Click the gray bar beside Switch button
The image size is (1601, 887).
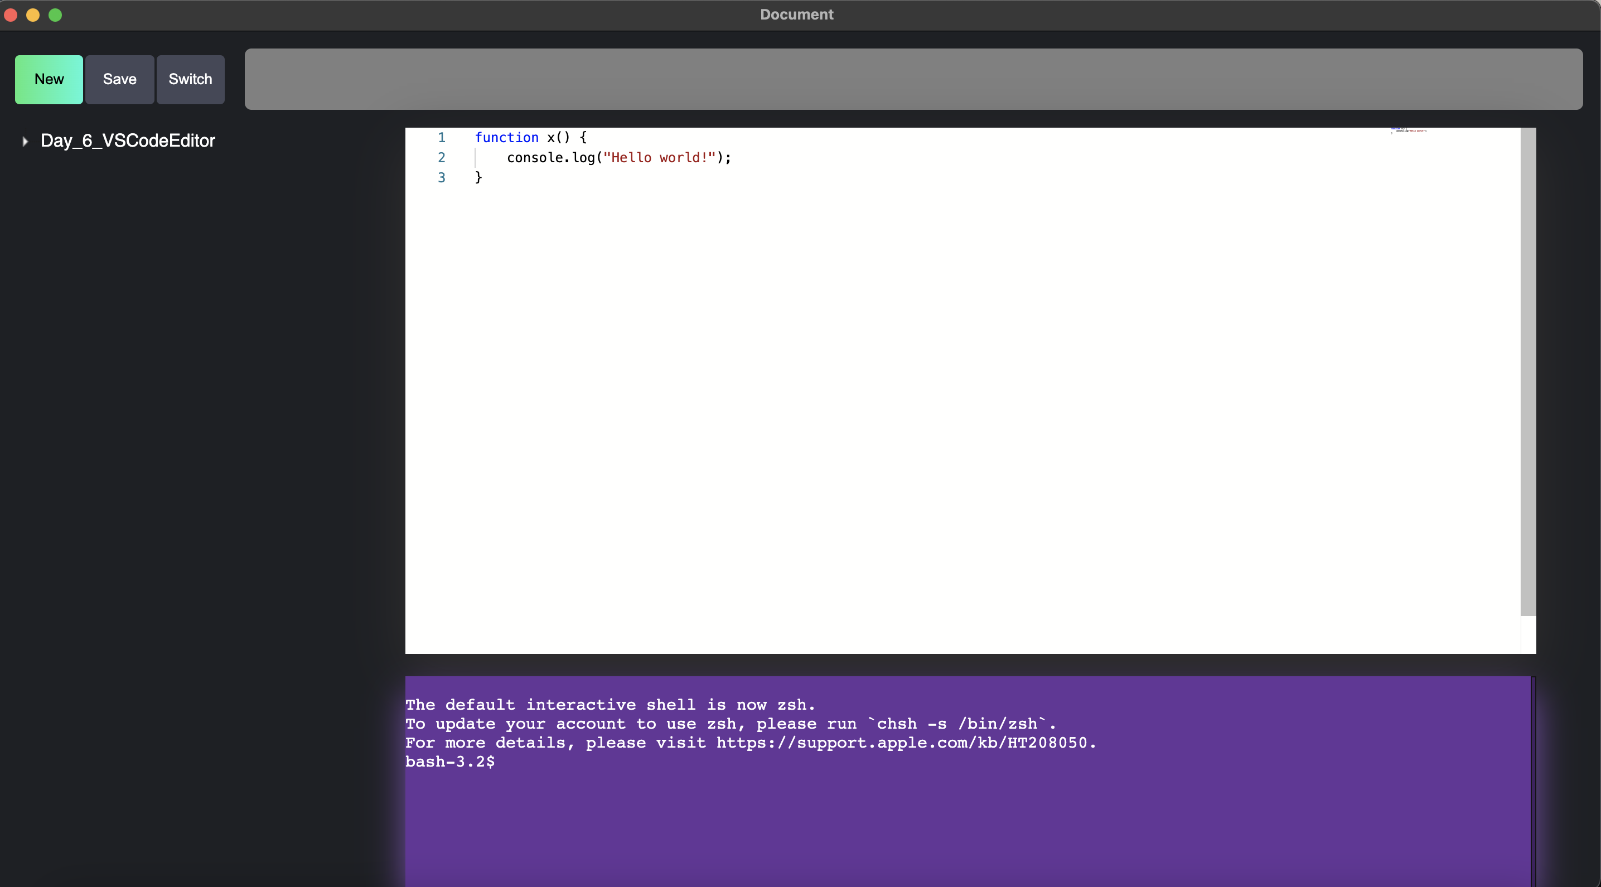(913, 80)
